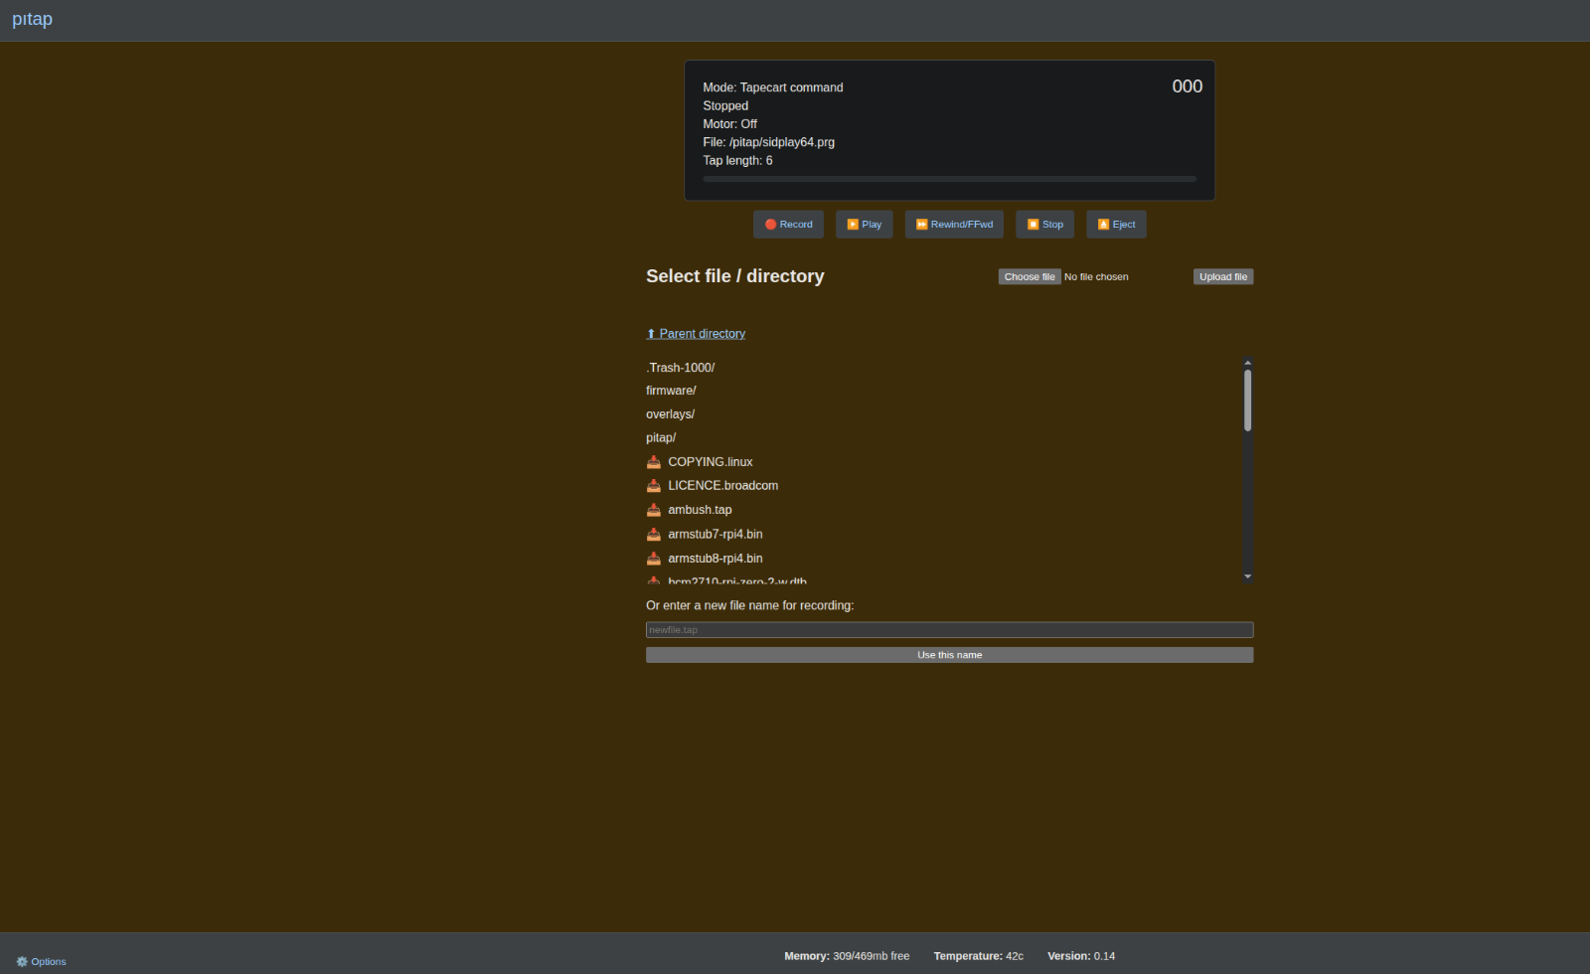Click the 000 tape counter
This screenshot has width=1590, height=974.
pyautogui.click(x=1188, y=86)
